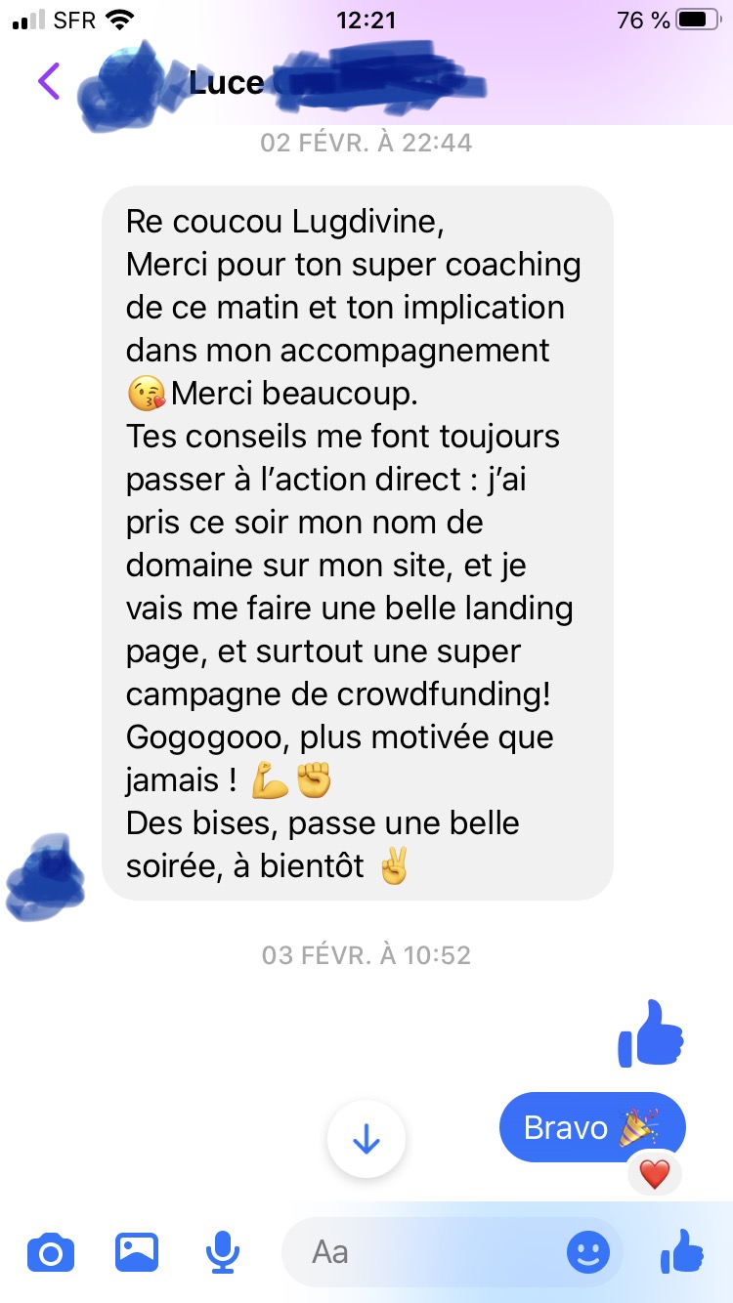Open the photo gallery icon
Image resolution: width=733 pixels, height=1303 pixels.
coord(137,1252)
